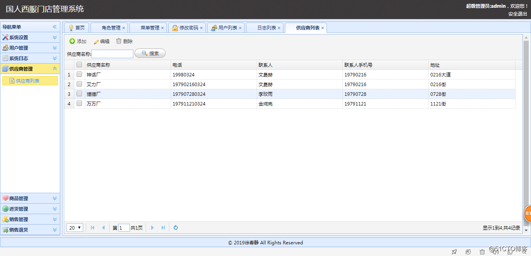Click the 系统日志 log icon
531x256 pixels.
point(5,59)
